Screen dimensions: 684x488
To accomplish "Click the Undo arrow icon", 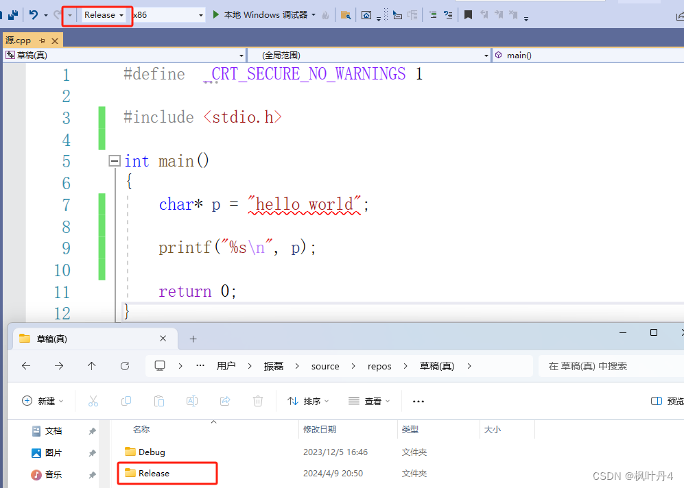I will point(33,15).
